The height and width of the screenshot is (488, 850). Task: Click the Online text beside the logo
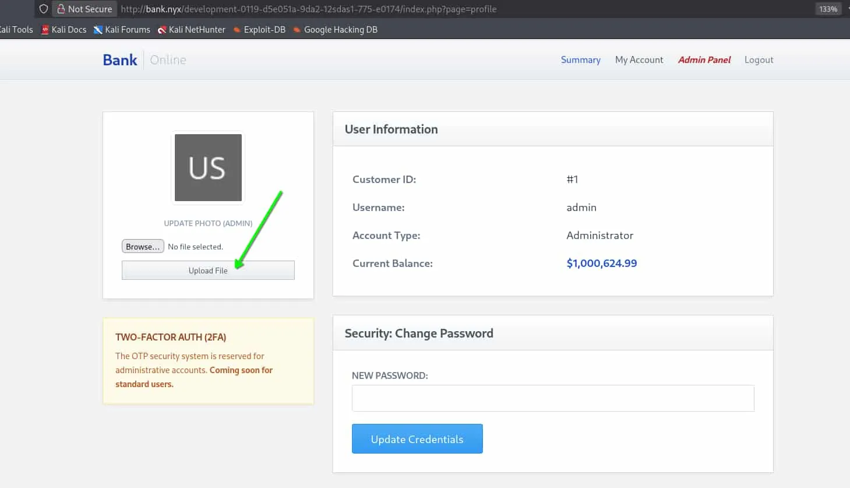click(168, 60)
